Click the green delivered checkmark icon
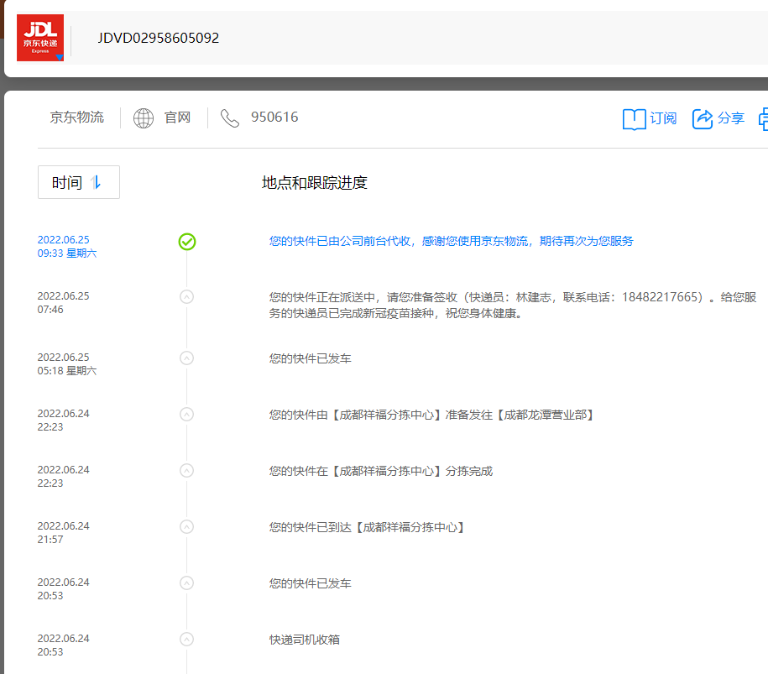This screenshot has width=768, height=674. pyautogui.click(x=187, y=242)
